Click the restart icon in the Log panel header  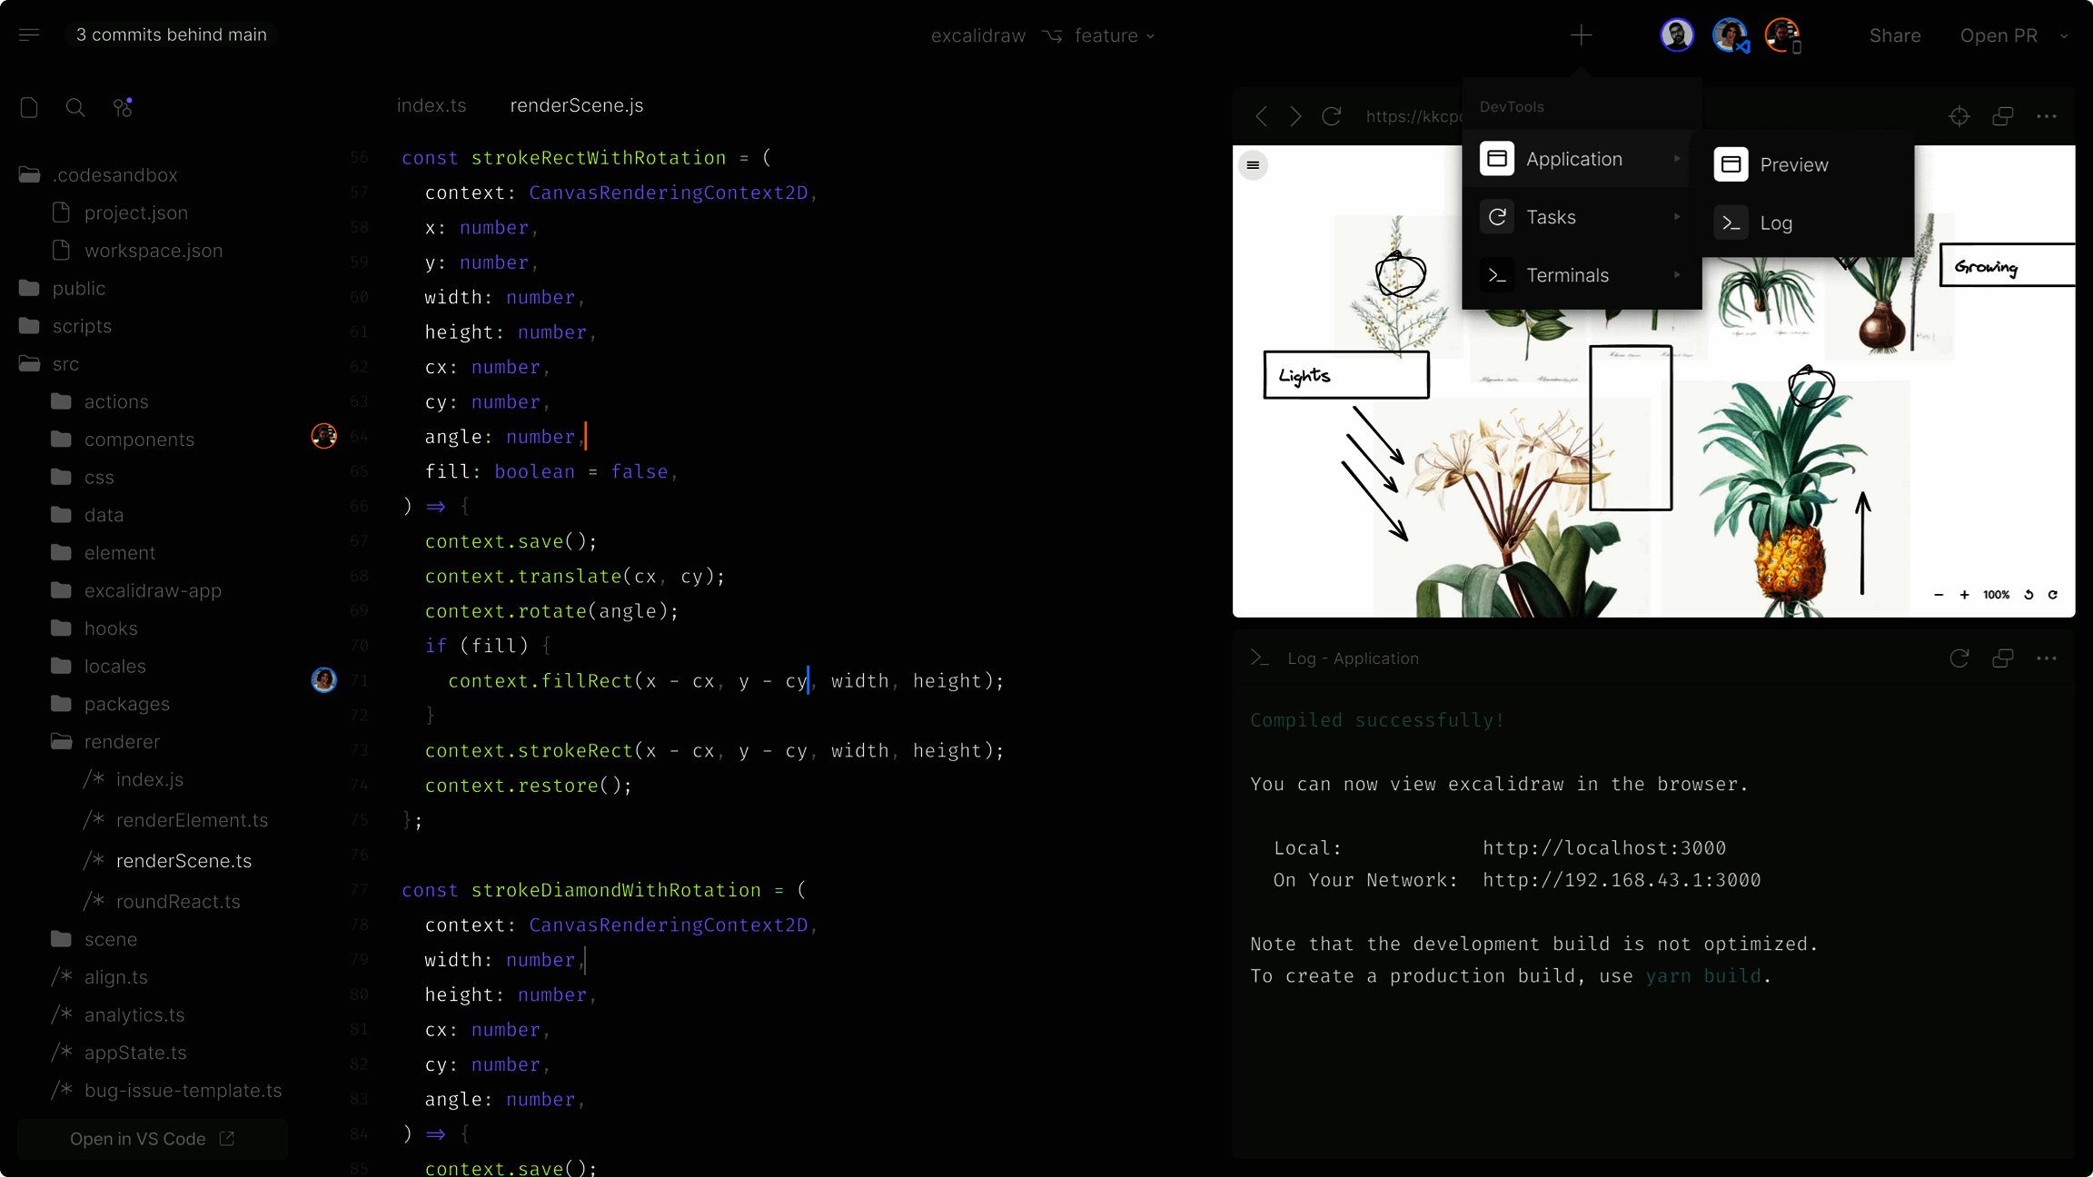click(1959, 658)
